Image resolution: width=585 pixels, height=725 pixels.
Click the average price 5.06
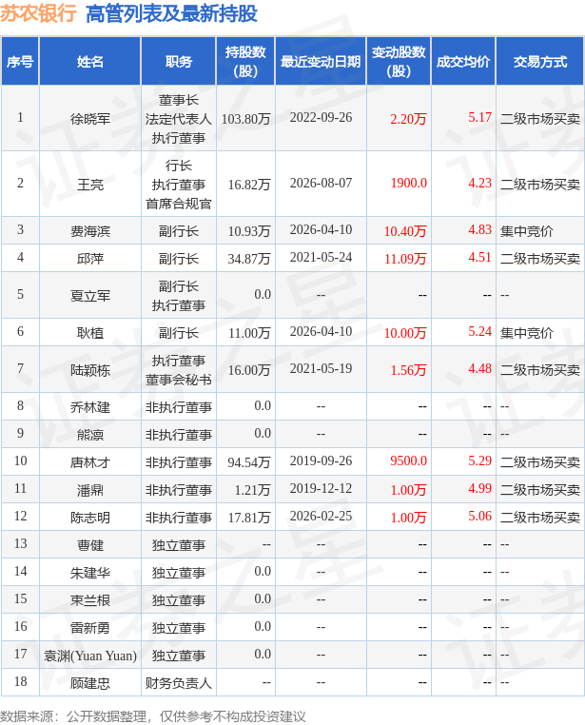point(479,516)
